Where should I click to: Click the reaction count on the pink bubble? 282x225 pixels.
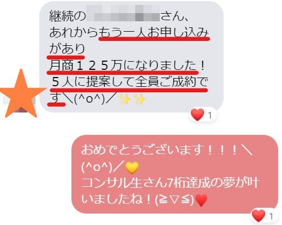[271, 216]
